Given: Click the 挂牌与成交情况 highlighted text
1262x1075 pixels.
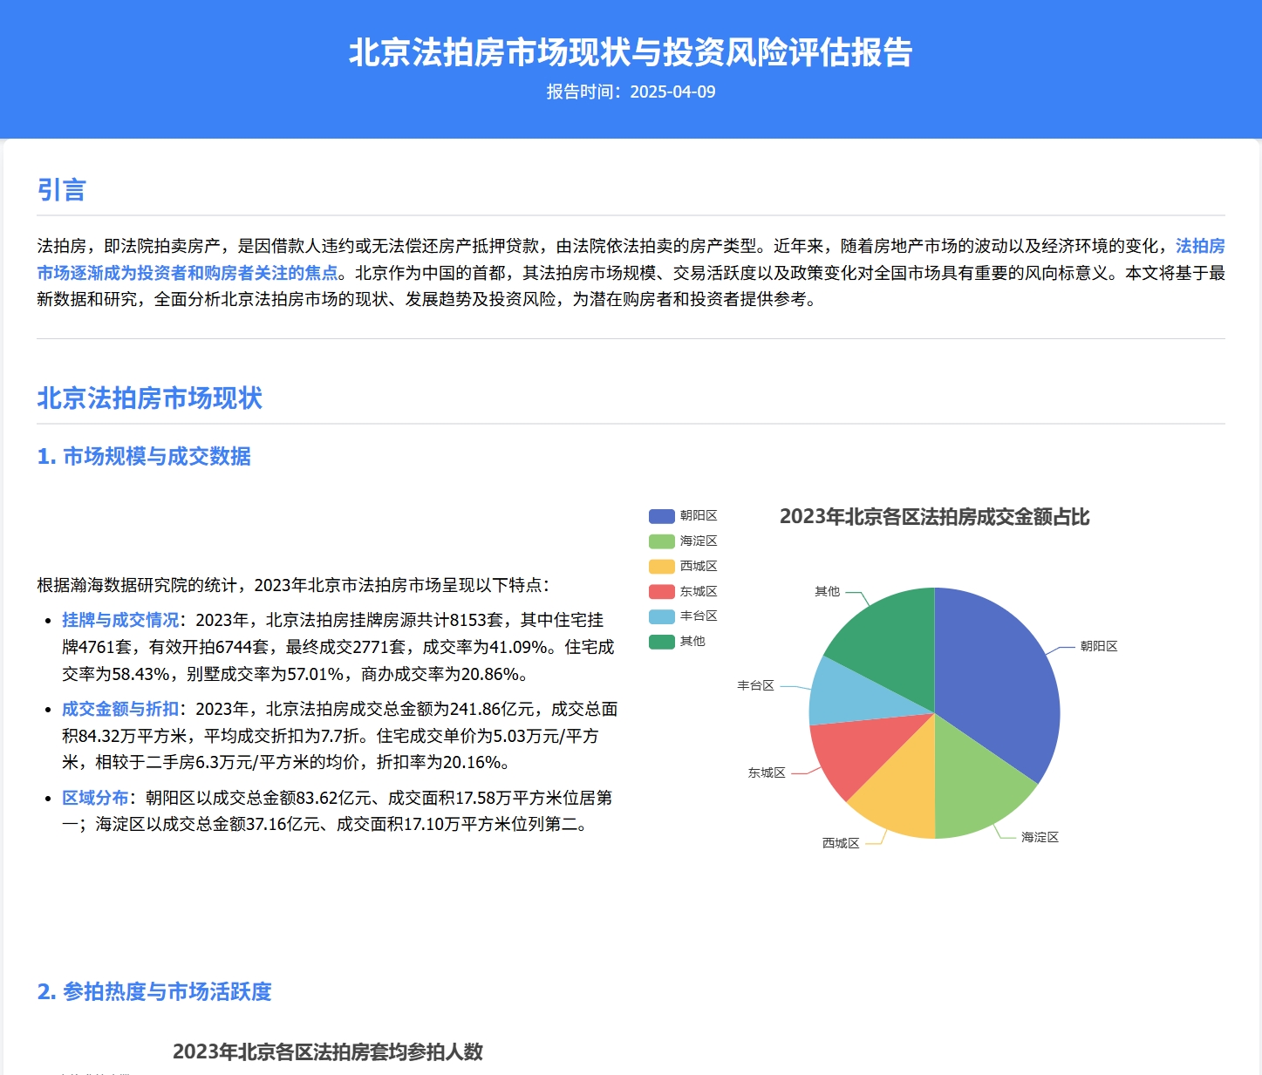Looking at the screenshot, I should [x=120, y=620].
